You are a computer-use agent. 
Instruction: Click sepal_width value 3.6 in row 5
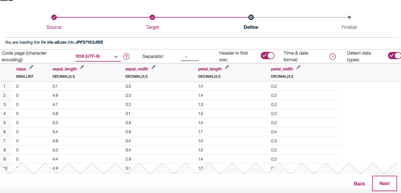[x=128, y=123]
